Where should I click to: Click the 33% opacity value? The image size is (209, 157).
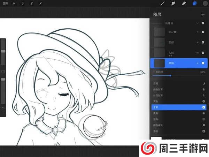click(x=203, y=72)
